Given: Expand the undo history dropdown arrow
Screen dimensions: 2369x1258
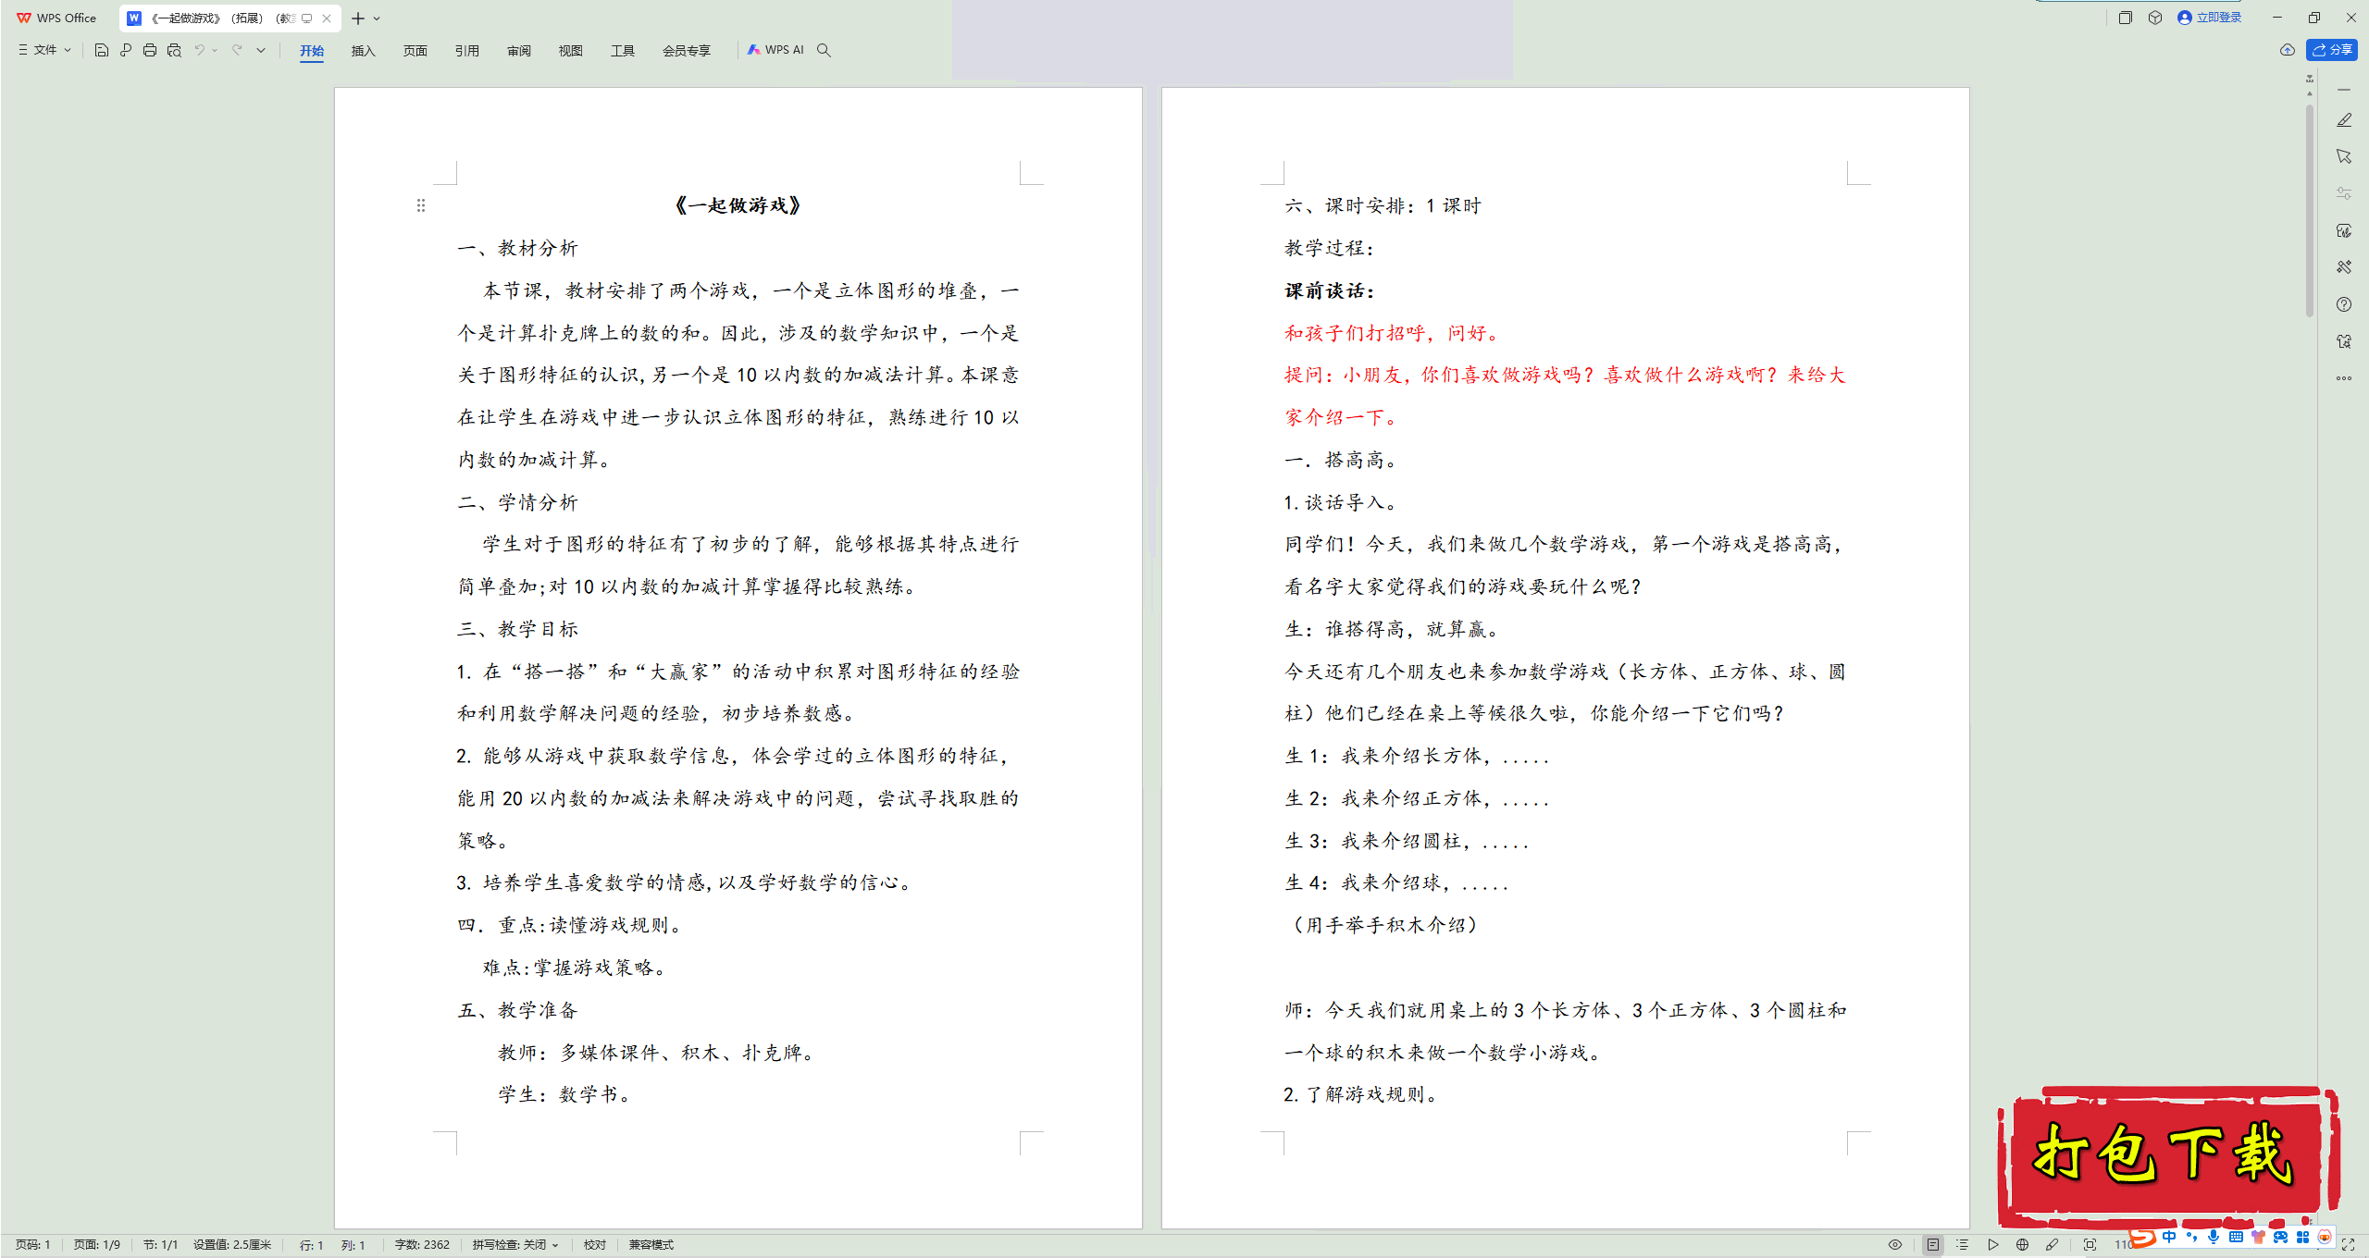Looking at the screenshot, I should point(215,50).
